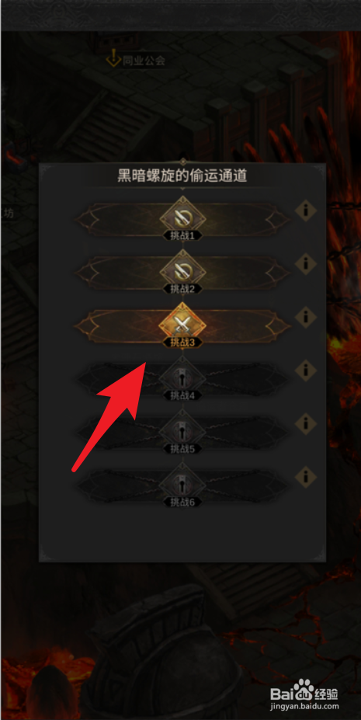Click the completed emblem icon of 挑战2
This screenshot has width=361, height=720.
[182, 271]
